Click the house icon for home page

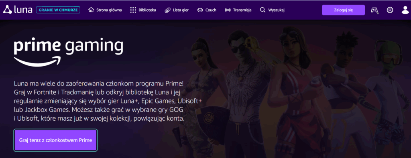click(91, 10)
